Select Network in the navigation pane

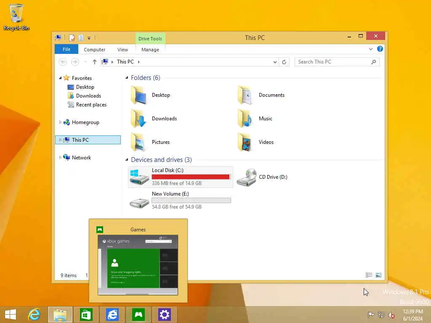pyautogui.click(x=81, y=157)
